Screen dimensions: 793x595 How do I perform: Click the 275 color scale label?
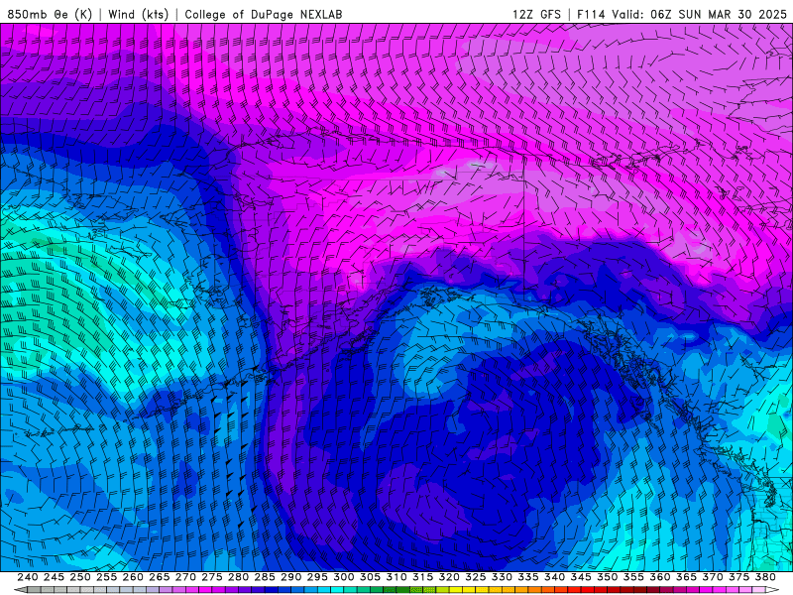211,577
